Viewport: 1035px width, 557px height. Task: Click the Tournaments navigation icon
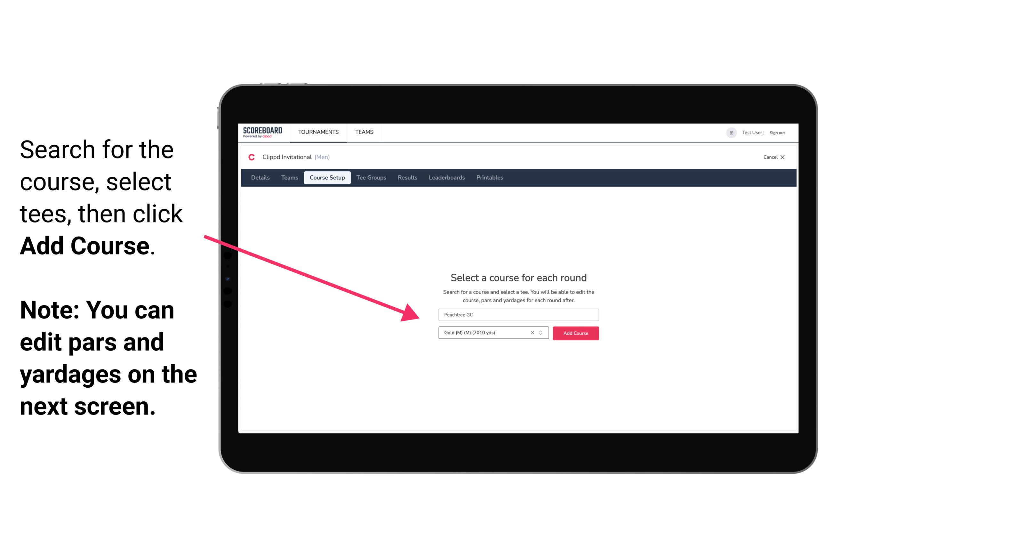tap(318, 133)
